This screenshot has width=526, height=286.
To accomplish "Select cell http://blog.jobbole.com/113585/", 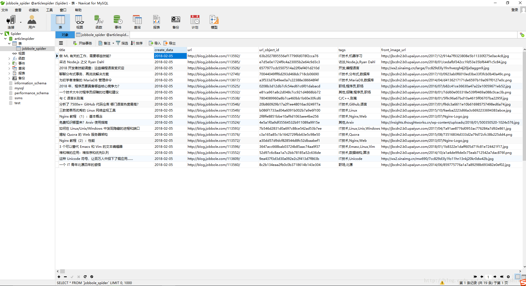I will point(222,62).
